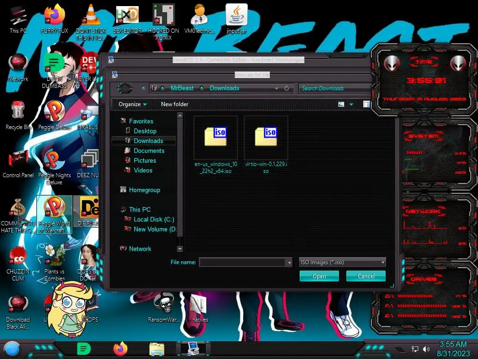Image resolution: width=478 pixels, height=359 pixels.
Task: Select This PC in navigation pane
Action: click(140, 209)
